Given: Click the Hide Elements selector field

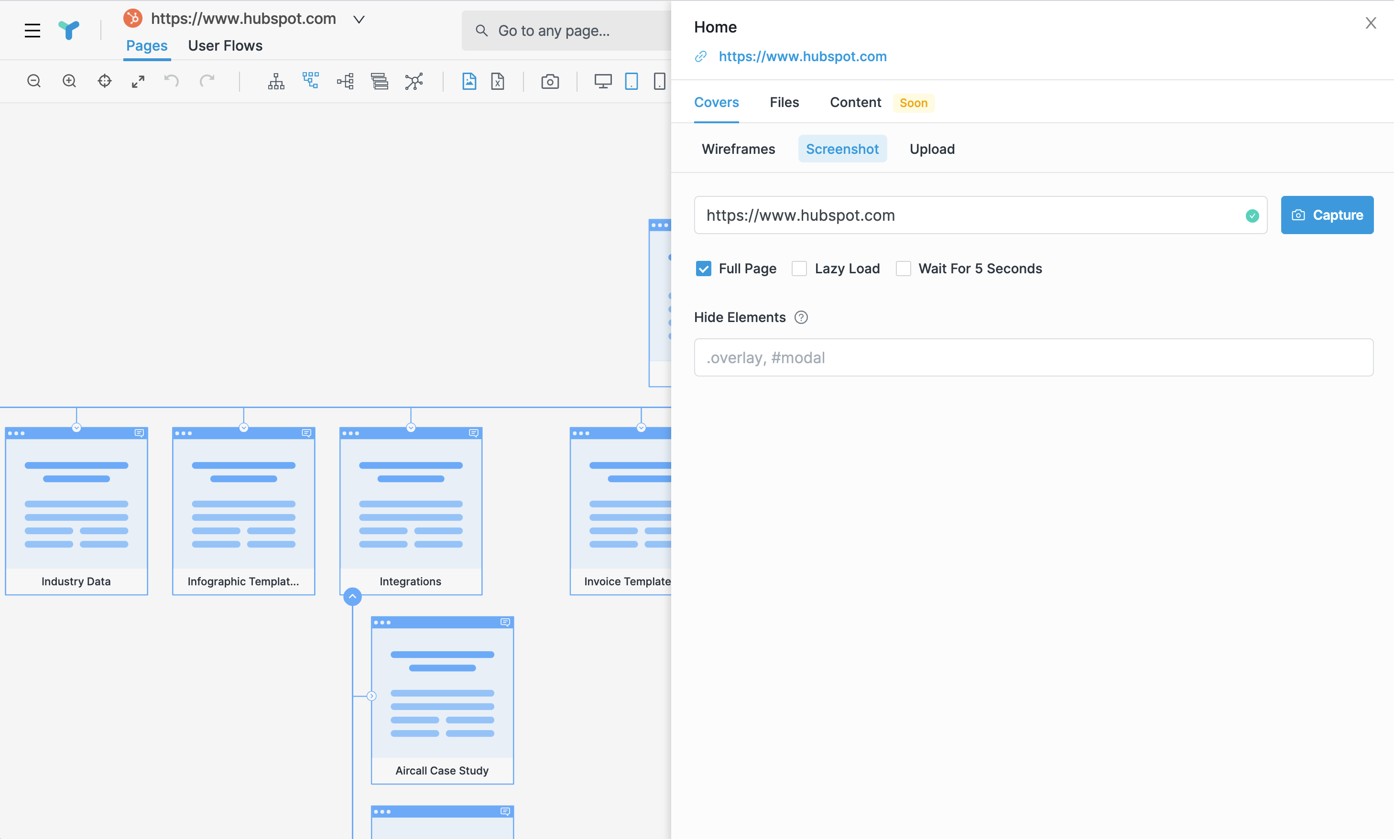Looking at the screenshot, I should click(1034, 358).
